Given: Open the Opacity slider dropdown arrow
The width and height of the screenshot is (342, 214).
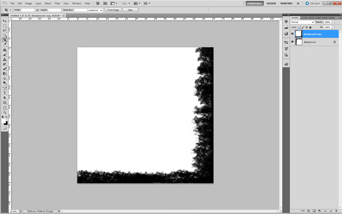Looking at the screenshot, I should [333, 22].
